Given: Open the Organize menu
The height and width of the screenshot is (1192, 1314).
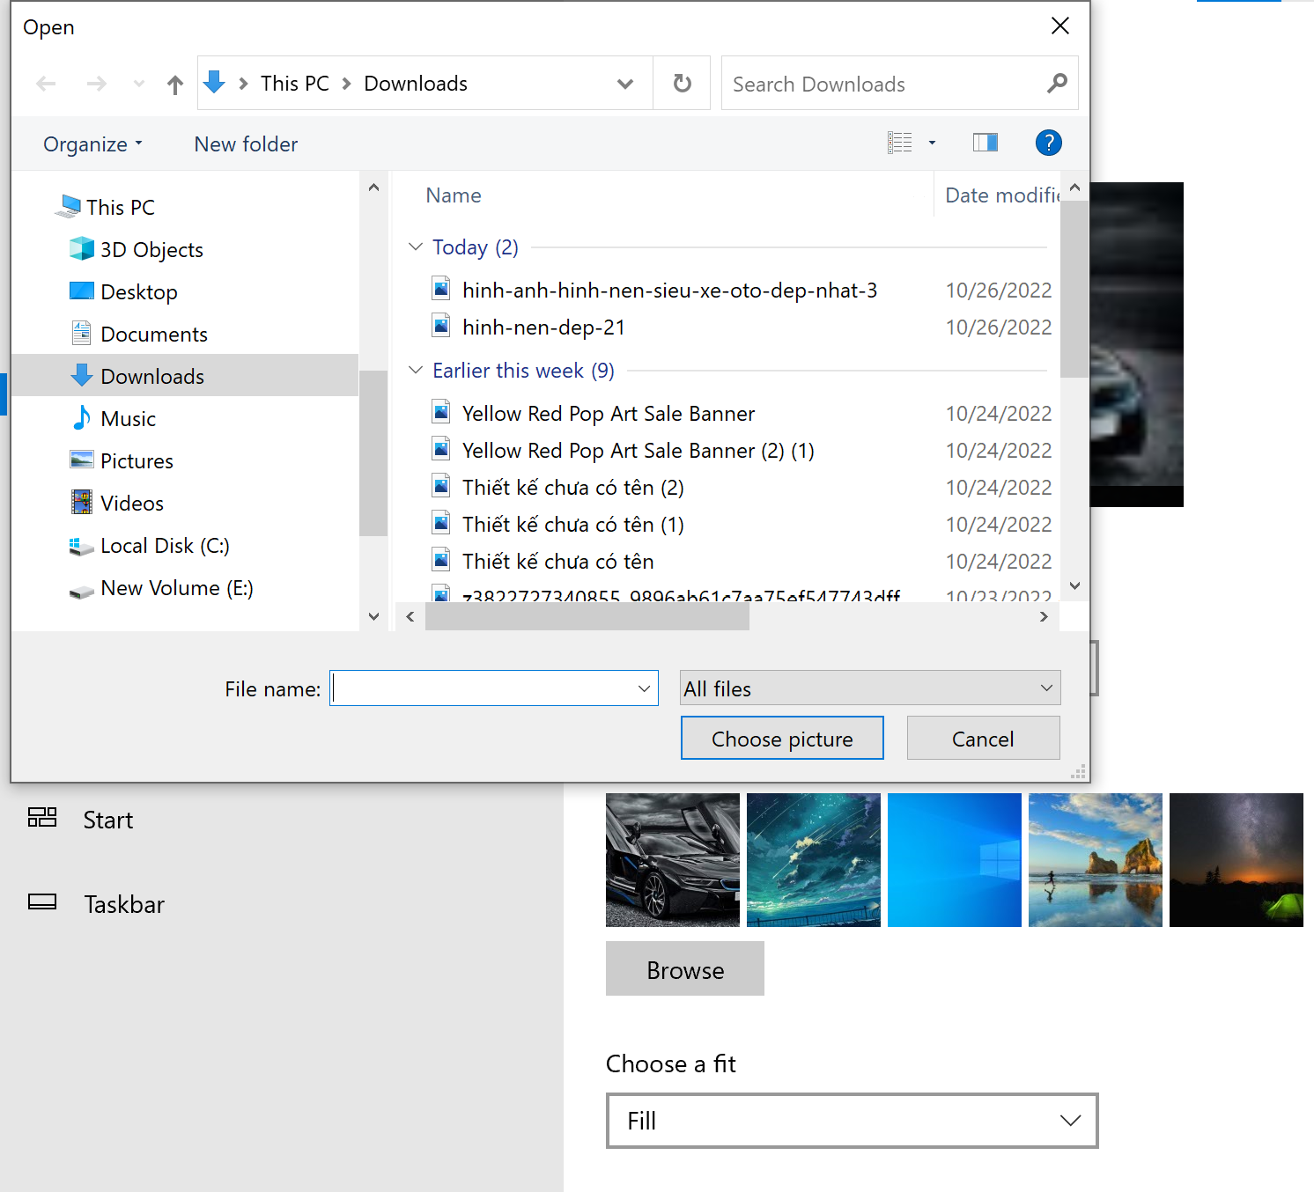Looking at the screenshot, I should [92, 144].
